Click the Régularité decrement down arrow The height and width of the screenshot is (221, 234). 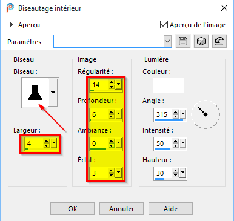coord(111,87)
